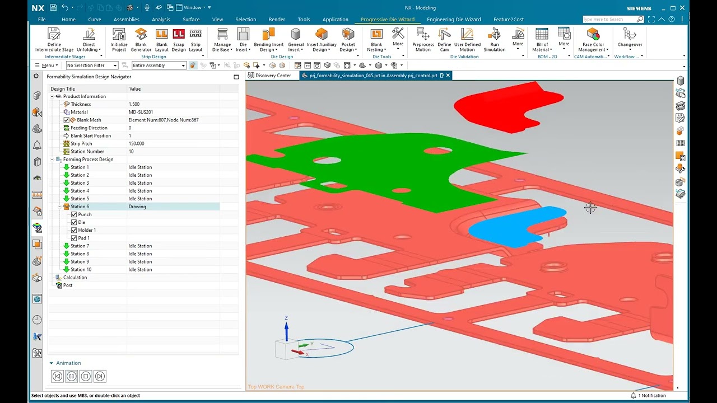Open Bill of Material tool

(542, 40)
